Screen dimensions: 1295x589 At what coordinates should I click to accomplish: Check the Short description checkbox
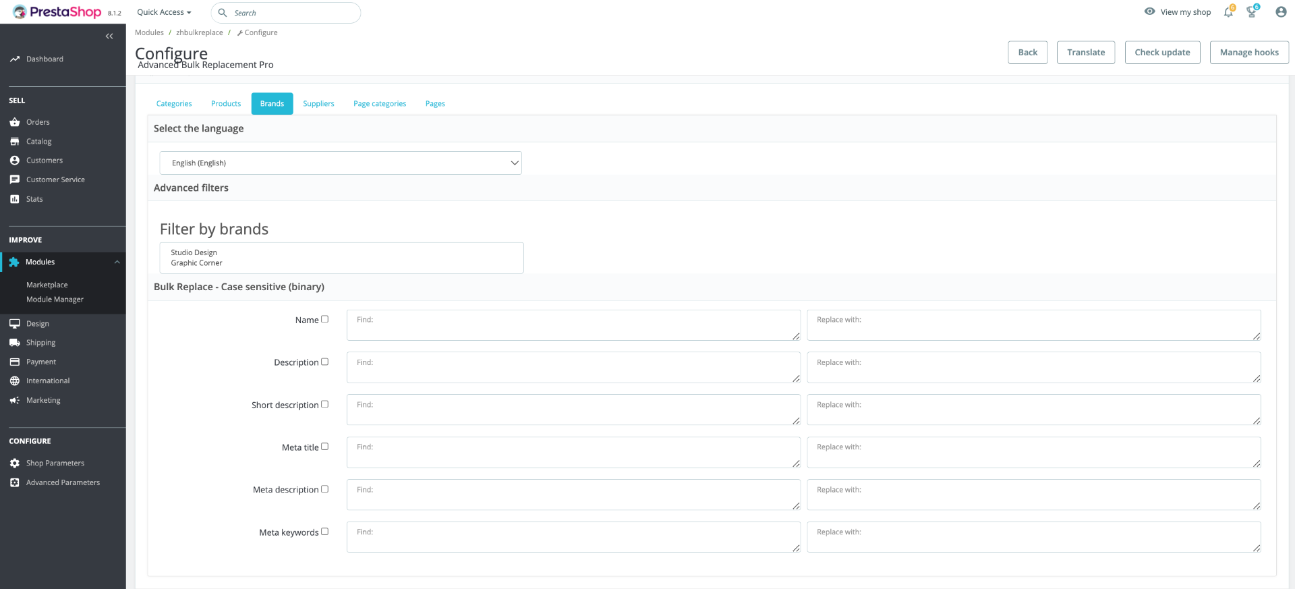pyautogui.click(x=324, y=404)
